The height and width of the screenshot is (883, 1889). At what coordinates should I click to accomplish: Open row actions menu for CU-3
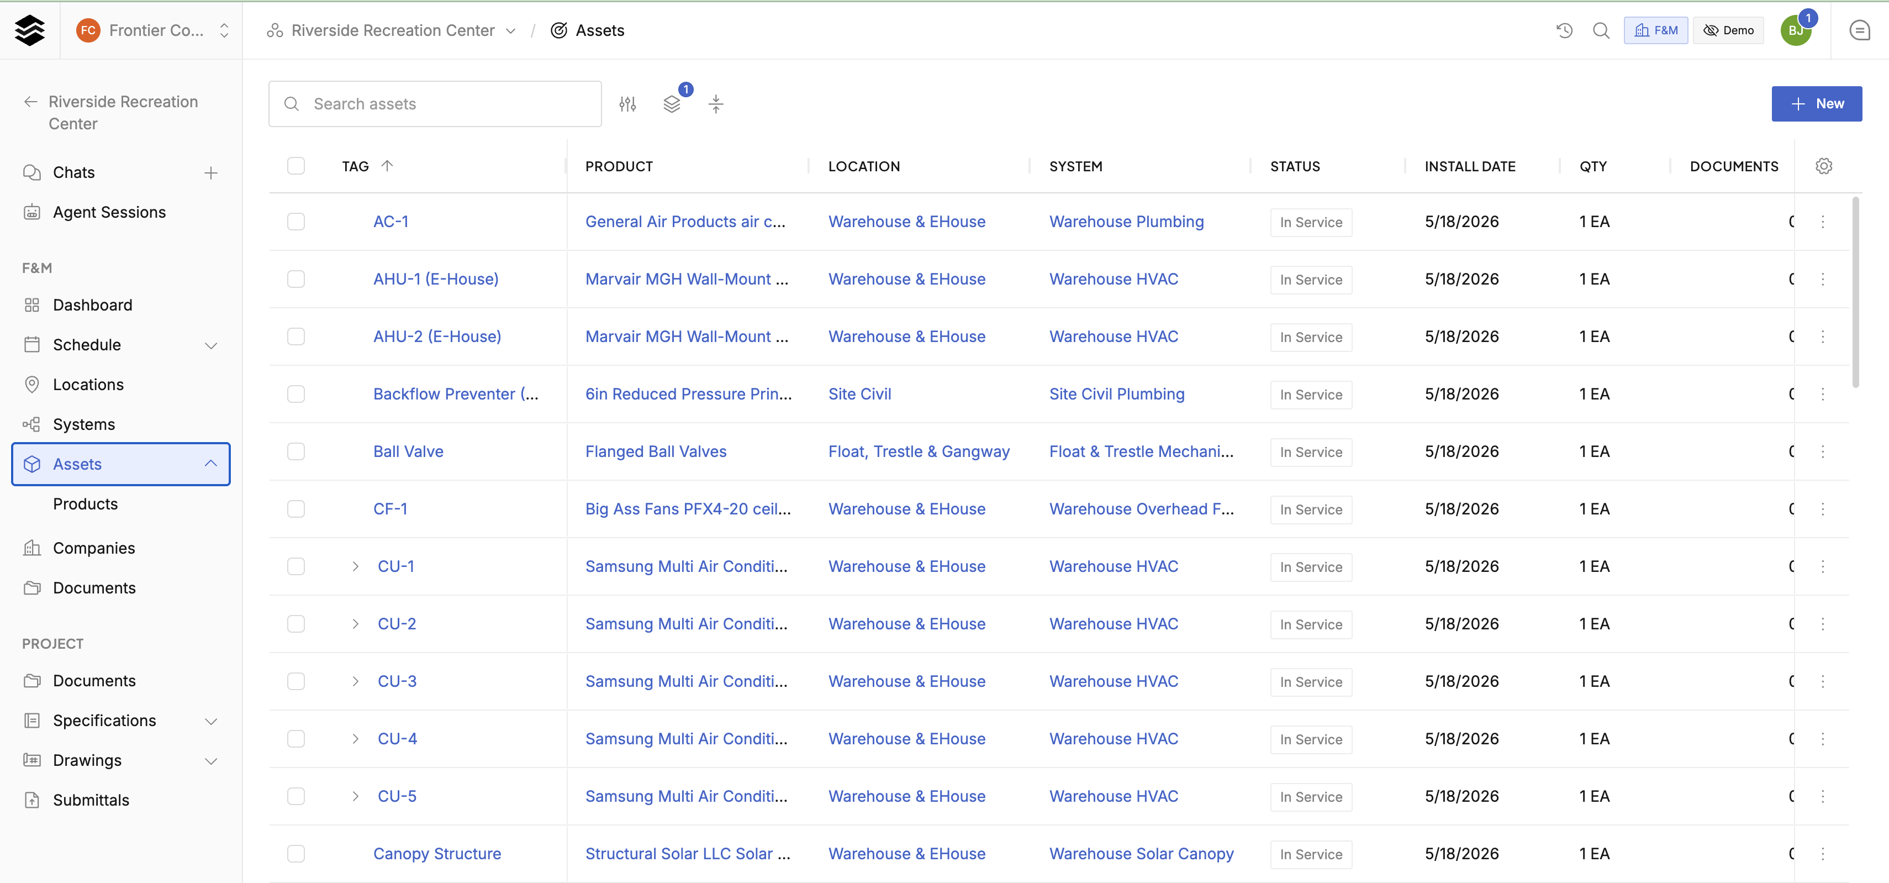(1822, 681)
